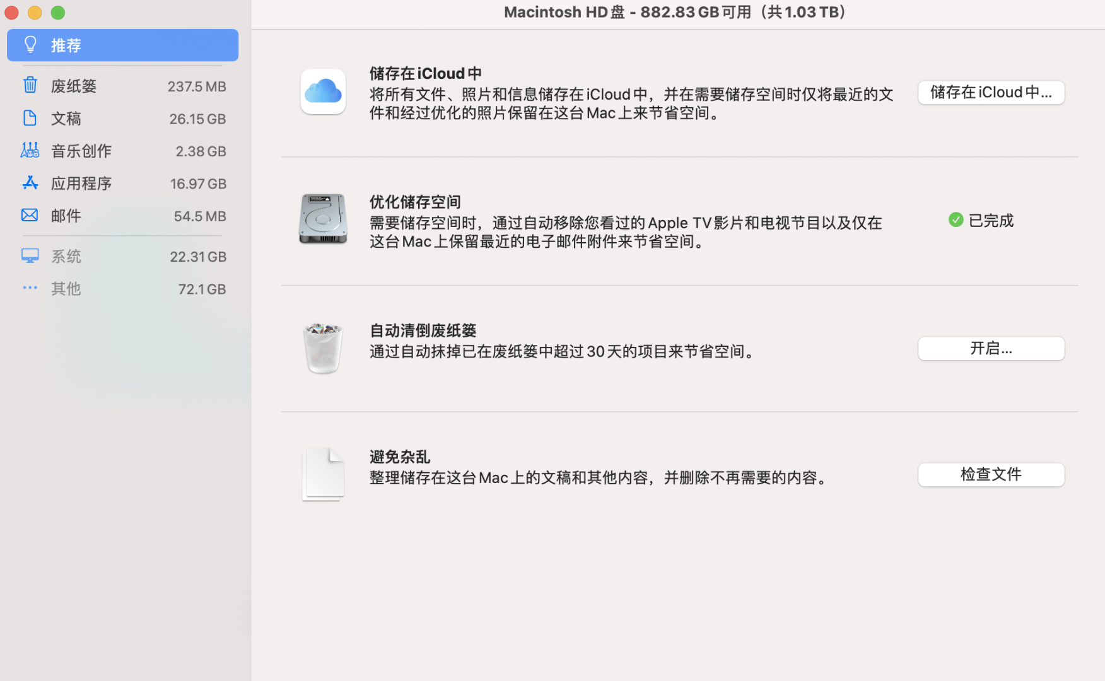Click the 2.38 GB size value
1105x681 pixels.
click(x=201, y=151)
